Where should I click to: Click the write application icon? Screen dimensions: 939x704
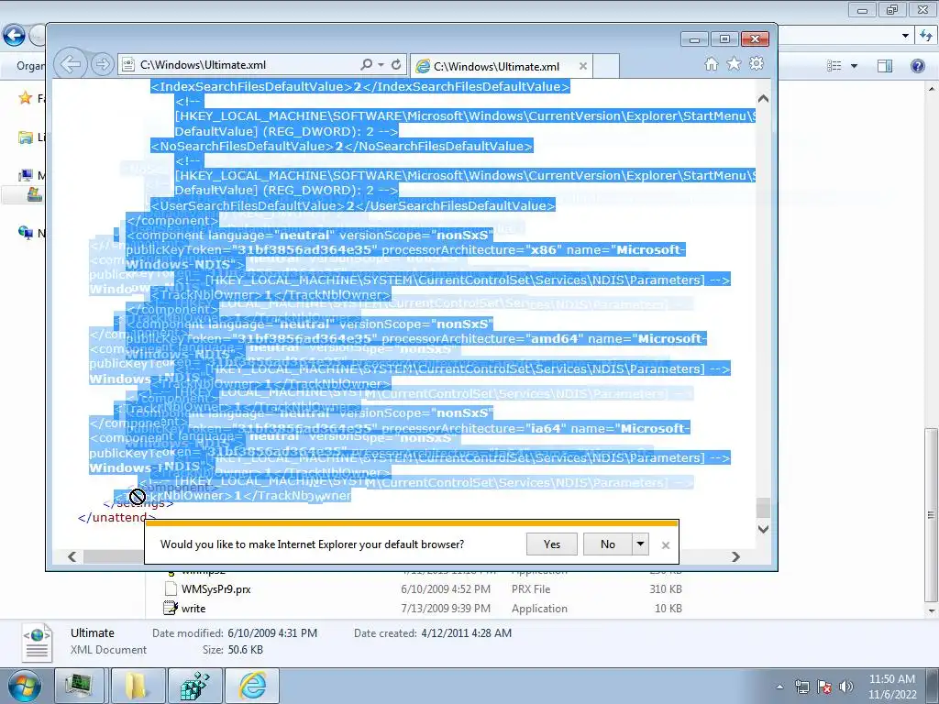(171, 609)
